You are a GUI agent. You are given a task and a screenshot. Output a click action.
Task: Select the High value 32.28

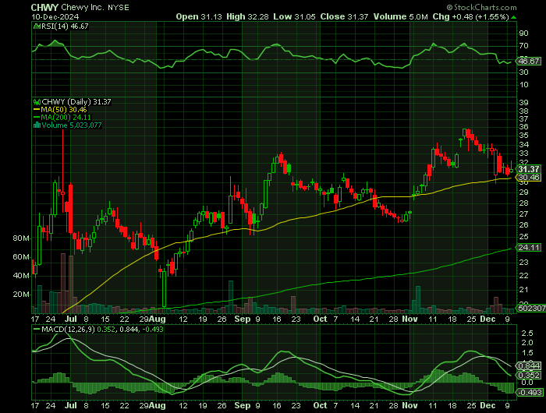pos(258,16)
